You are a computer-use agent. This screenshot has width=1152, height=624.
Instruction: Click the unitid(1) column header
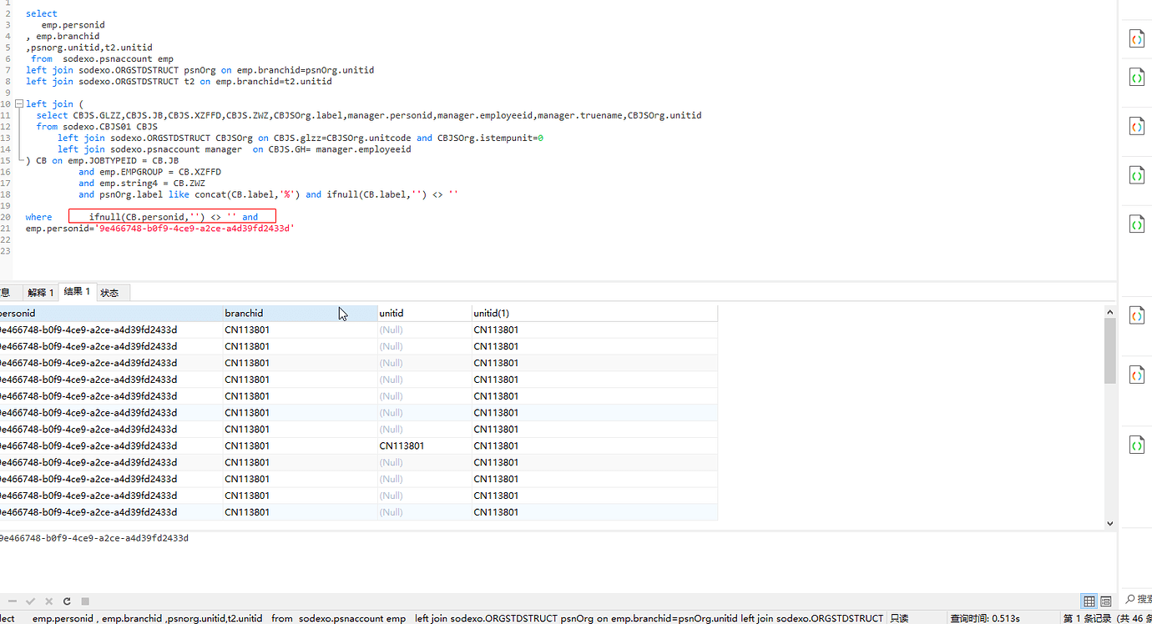(594, 313)
